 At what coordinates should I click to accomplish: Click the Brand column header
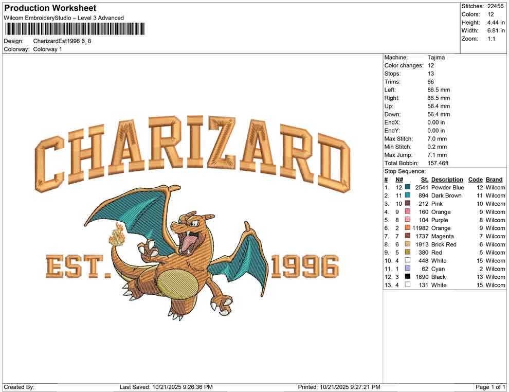[494, 180]
